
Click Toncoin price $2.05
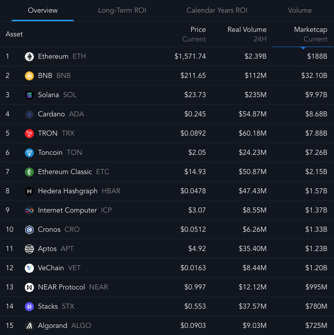point(197,152)
